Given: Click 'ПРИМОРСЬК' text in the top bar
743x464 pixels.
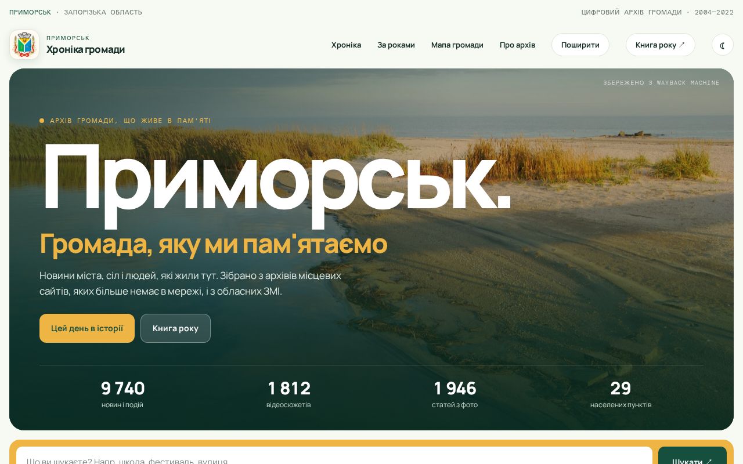Looking at the screenshot, I should coord(30,12).
